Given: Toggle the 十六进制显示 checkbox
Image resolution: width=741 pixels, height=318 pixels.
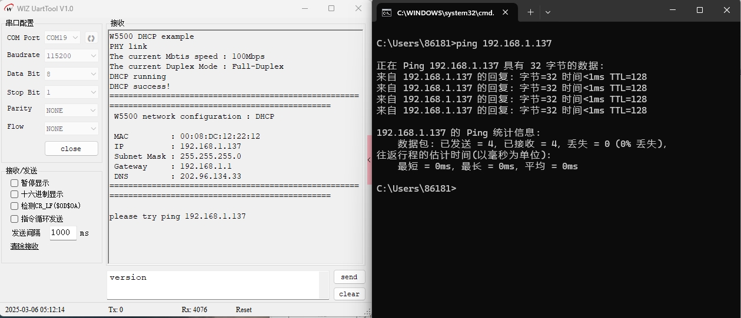Looking at the screenshot, I should pyautogui.click(x=15, y=194).
